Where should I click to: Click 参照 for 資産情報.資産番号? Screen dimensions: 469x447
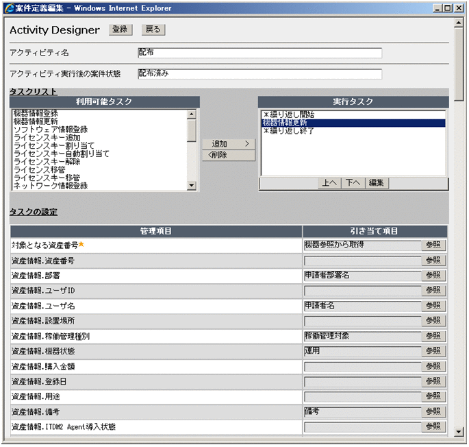[x=433, y=261]
